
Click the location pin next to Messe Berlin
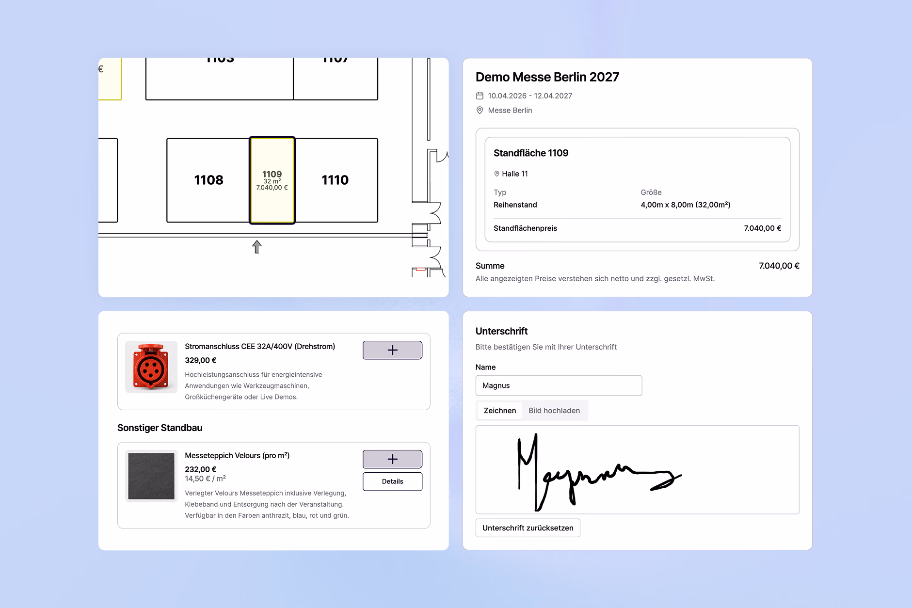(x=480, y=110)
